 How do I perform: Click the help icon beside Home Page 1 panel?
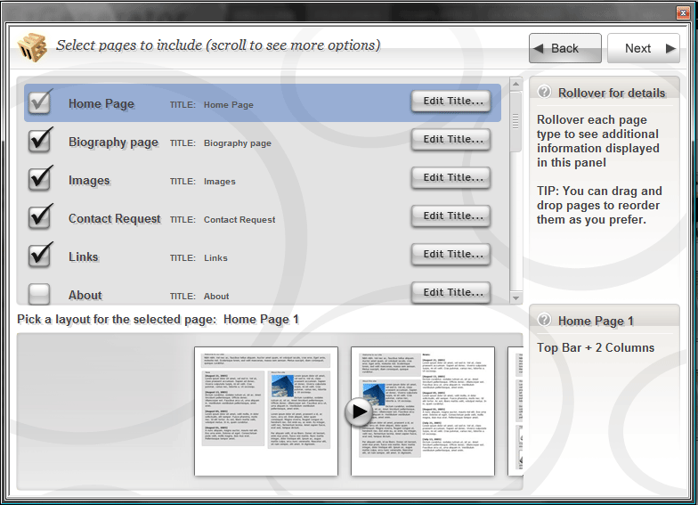(544, 320)
